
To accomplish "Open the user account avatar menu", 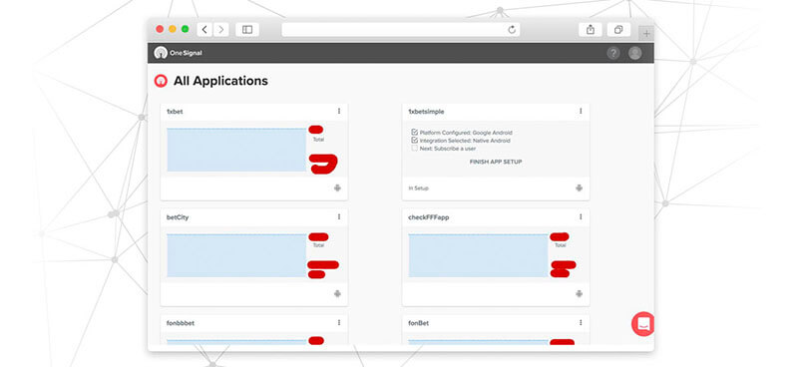I will tap(634, 53).
